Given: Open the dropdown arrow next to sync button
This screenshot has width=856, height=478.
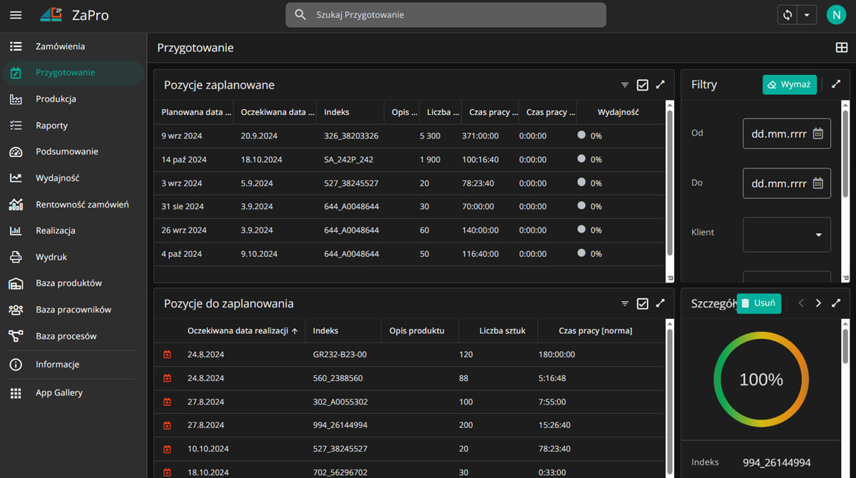Looking at the screenshot, I should tap(807, 15).
